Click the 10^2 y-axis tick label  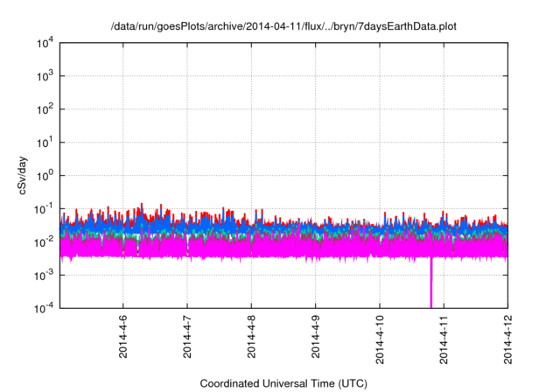coord(45,109)
